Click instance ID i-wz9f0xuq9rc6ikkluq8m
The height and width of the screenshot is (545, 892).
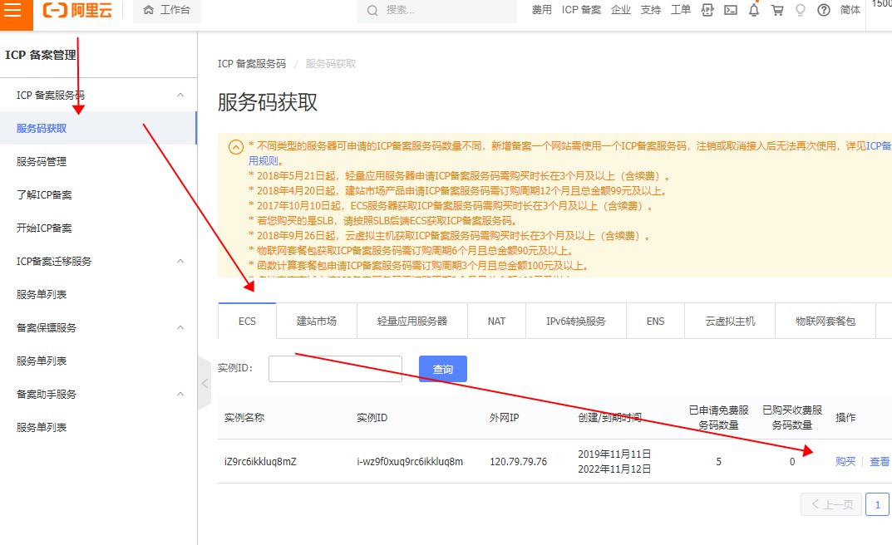[410, 461]
